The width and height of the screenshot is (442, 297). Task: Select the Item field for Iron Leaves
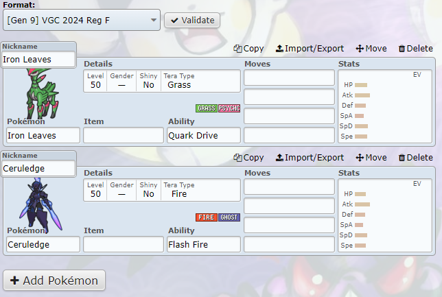click(124, 135)
